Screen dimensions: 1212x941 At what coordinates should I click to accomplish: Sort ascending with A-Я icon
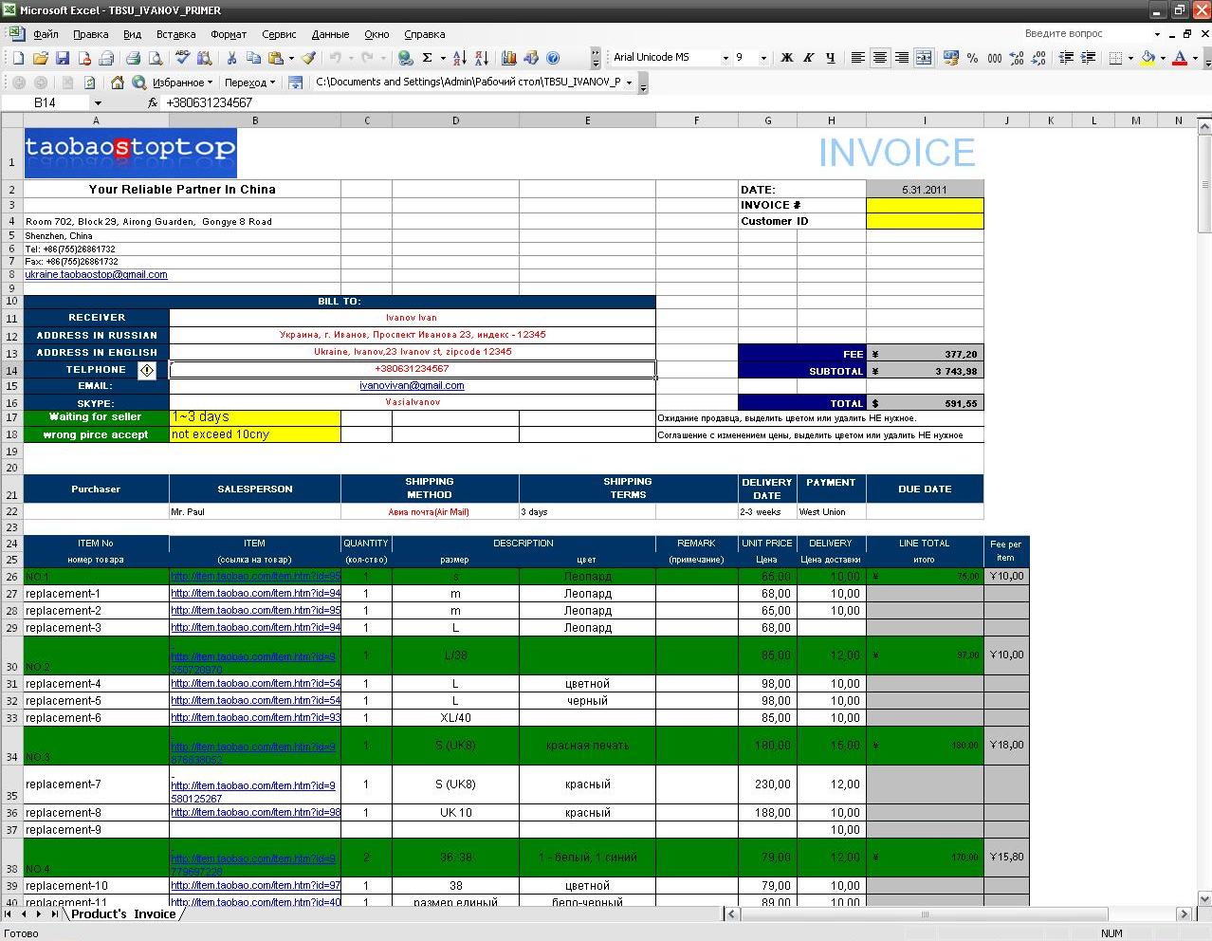(x=459, y=58)
